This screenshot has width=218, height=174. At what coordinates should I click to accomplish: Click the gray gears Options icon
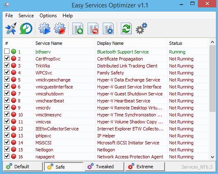[141, 28]
